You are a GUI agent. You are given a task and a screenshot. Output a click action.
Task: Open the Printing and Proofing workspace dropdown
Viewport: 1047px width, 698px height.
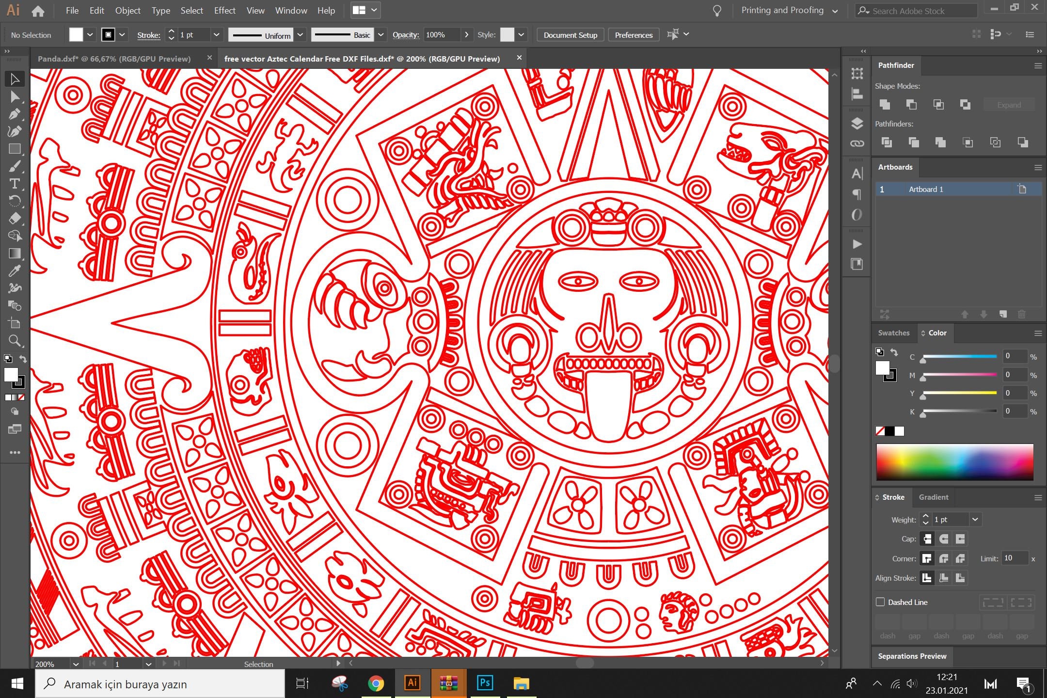point(835,10)
